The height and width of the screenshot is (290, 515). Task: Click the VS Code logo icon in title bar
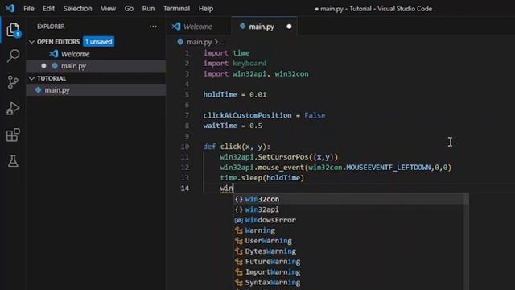pyautogui.click(x=10, y=8)
